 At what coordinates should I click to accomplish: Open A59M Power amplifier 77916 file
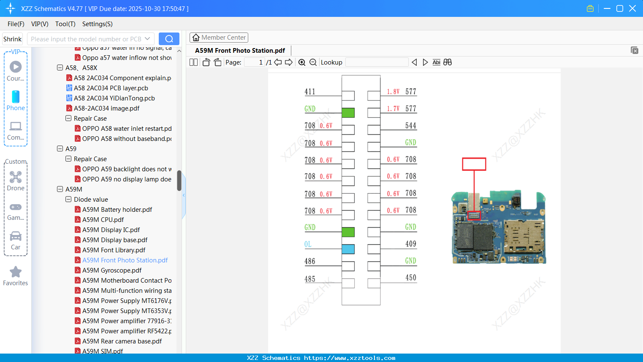click(x=123, y=321)
